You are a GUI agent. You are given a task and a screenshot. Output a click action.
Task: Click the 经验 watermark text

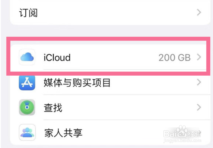click(x=194, y=134)
